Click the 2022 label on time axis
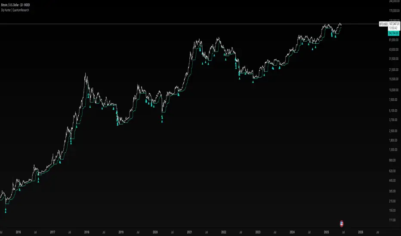The width and height of the screenshot is (401, 236). tap(224, 232)
